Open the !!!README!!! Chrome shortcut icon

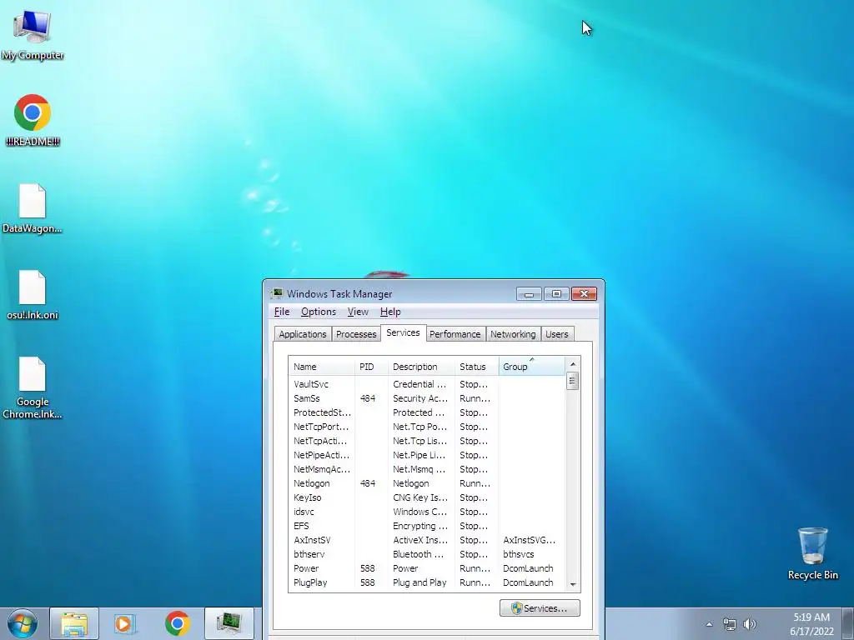(x=33, y=120)
